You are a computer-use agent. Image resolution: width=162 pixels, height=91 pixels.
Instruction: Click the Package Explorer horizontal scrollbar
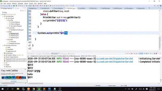[13, 83]
